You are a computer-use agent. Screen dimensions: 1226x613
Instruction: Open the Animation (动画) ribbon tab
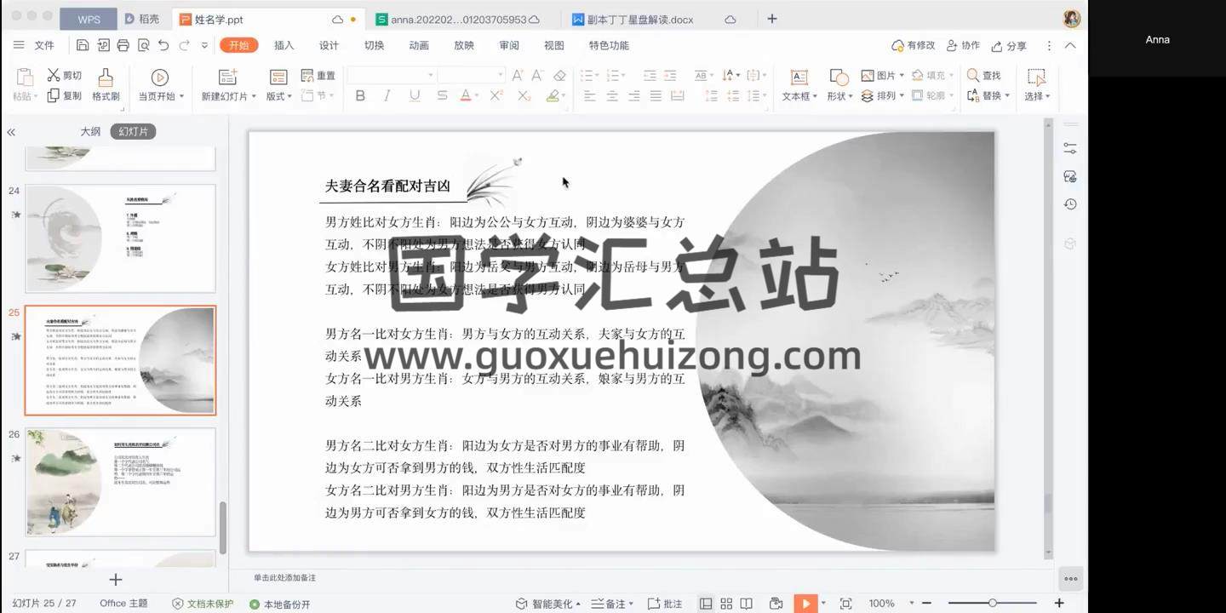tap(419, 45)
